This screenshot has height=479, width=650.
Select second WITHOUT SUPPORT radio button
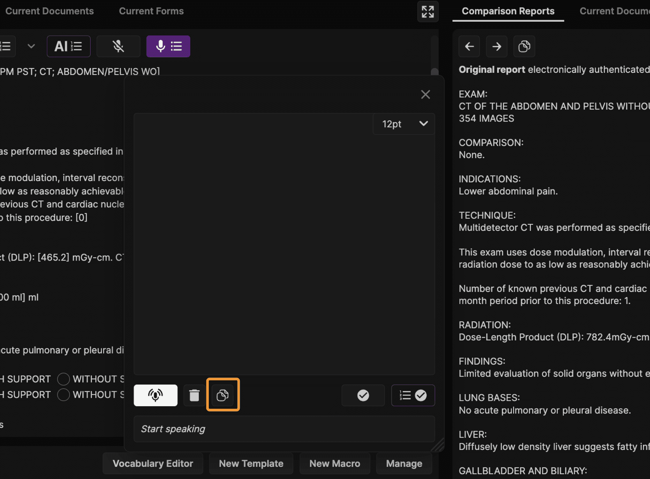64,395
